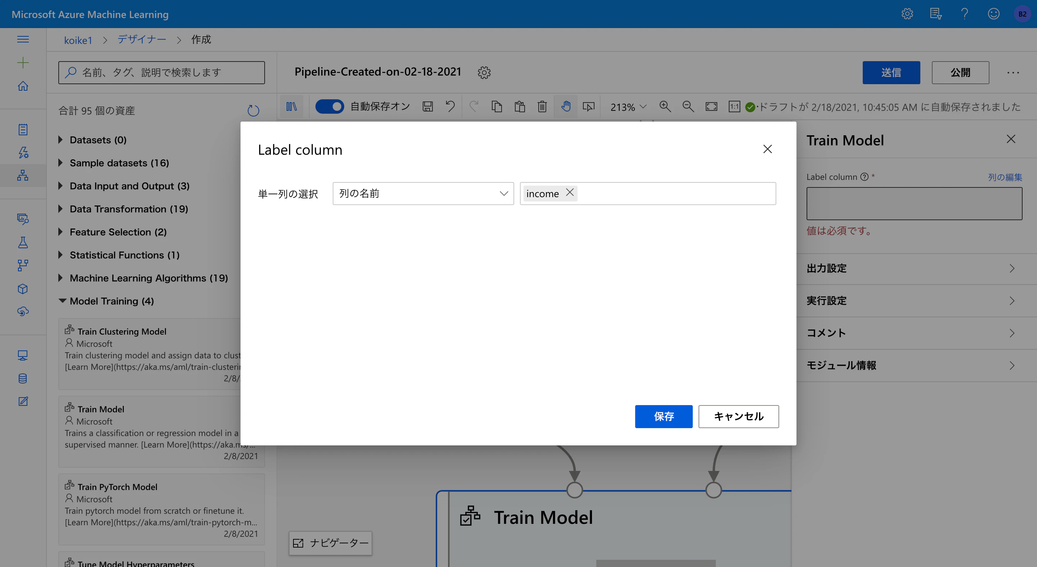Click the 送信 submit button

[891, 73]
